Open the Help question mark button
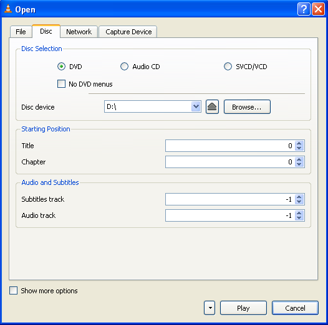 304,9
